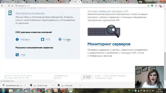Switch to the Instagram Bella tab
The height and width of the screenshot is (93, 166).
(x=132, y=2)
